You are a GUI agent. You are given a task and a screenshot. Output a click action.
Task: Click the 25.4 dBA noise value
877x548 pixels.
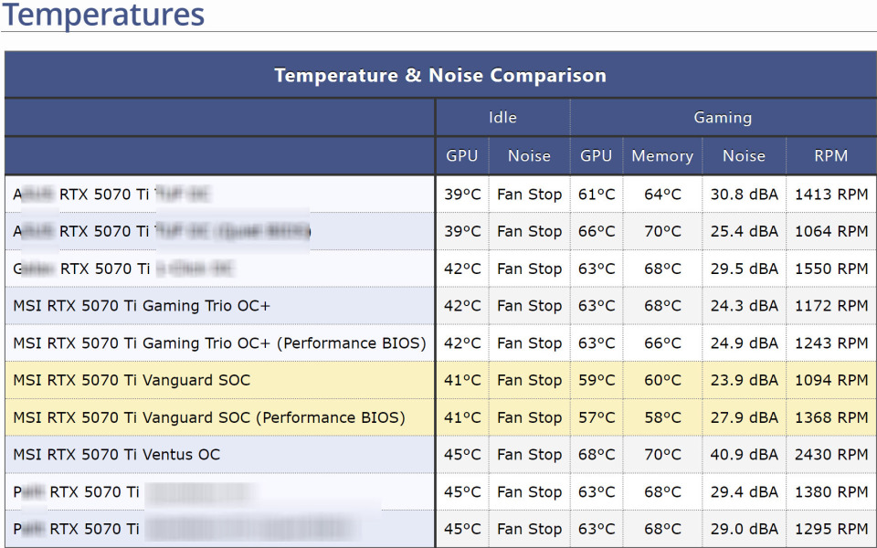coord(744,231)
